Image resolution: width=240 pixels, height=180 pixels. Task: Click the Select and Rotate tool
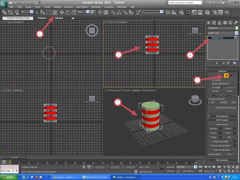point(68,12)
